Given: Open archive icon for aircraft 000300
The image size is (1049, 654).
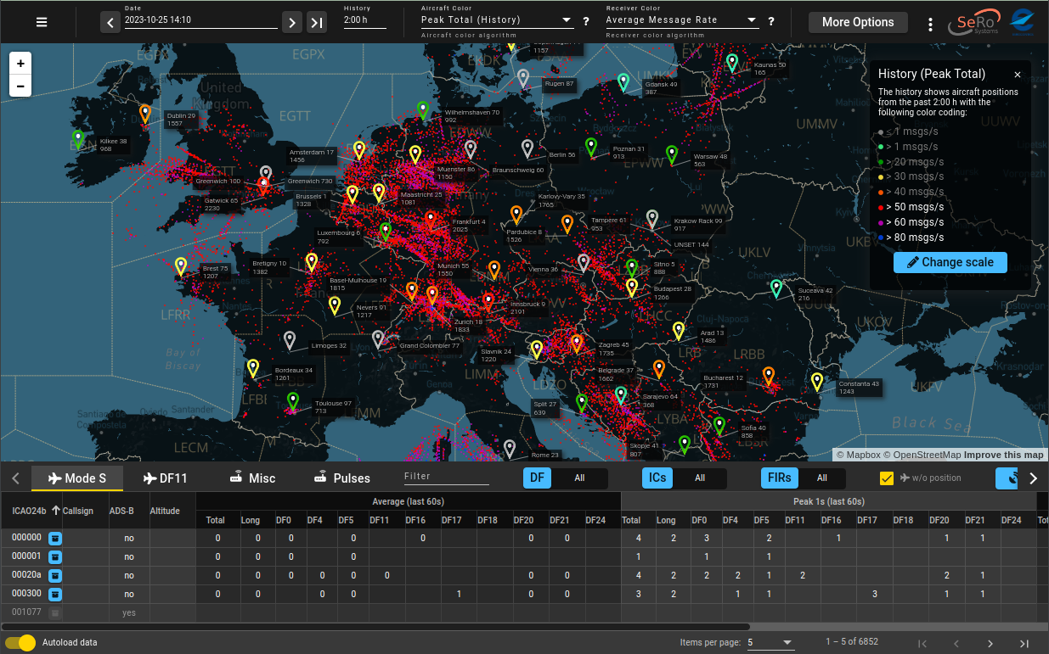Looking at the screenshot, I should pos(55,594).
